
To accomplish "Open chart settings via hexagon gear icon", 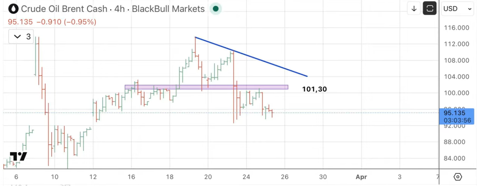I will (x=458, y=177).
